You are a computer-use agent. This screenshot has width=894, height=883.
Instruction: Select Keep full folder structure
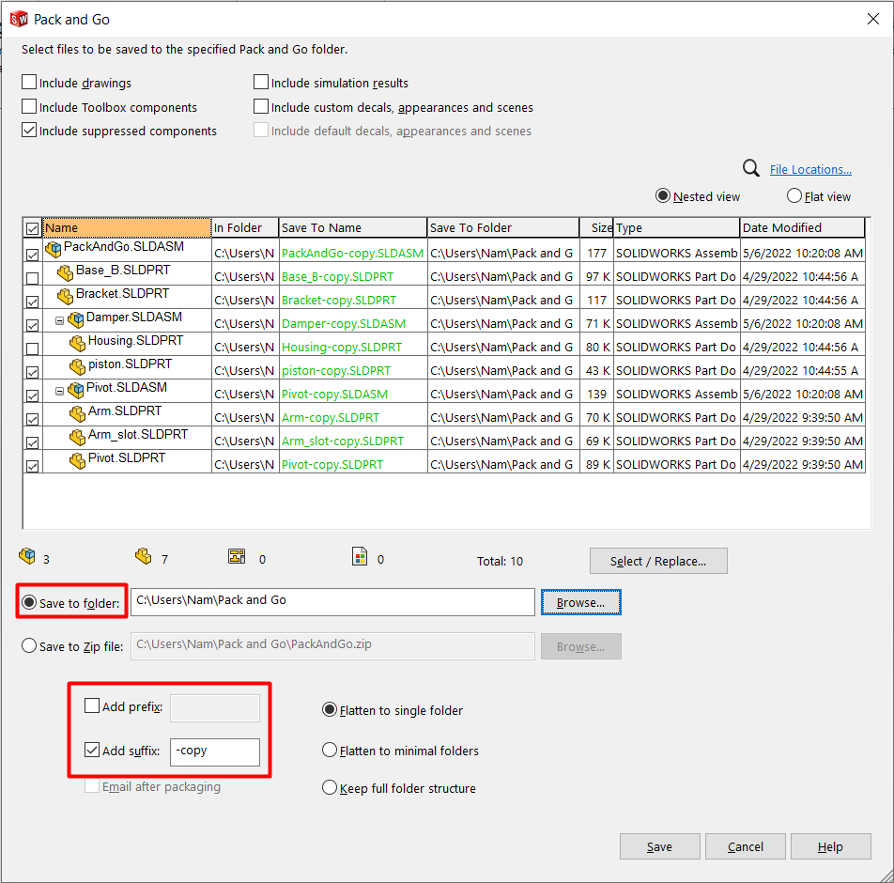coord(330,787)
